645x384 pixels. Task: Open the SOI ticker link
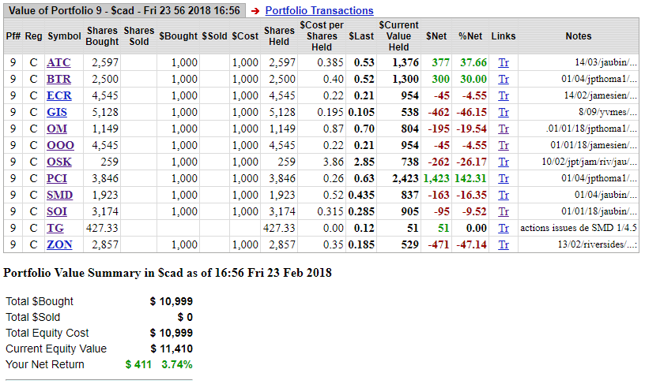tap(57, 211)
